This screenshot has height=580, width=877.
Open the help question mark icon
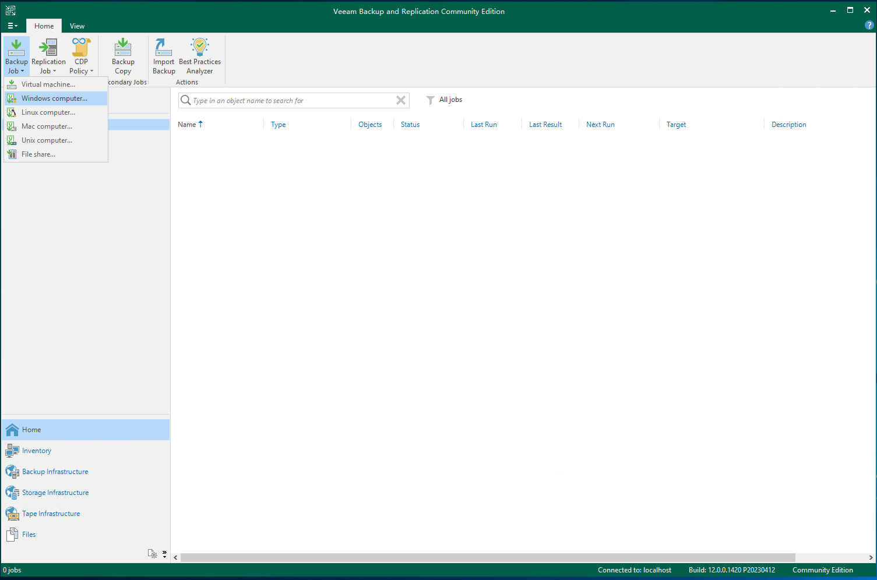869,26
